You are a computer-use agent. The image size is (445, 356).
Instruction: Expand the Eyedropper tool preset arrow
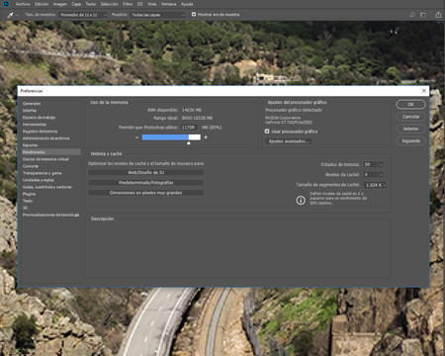(x=17, y=15)
